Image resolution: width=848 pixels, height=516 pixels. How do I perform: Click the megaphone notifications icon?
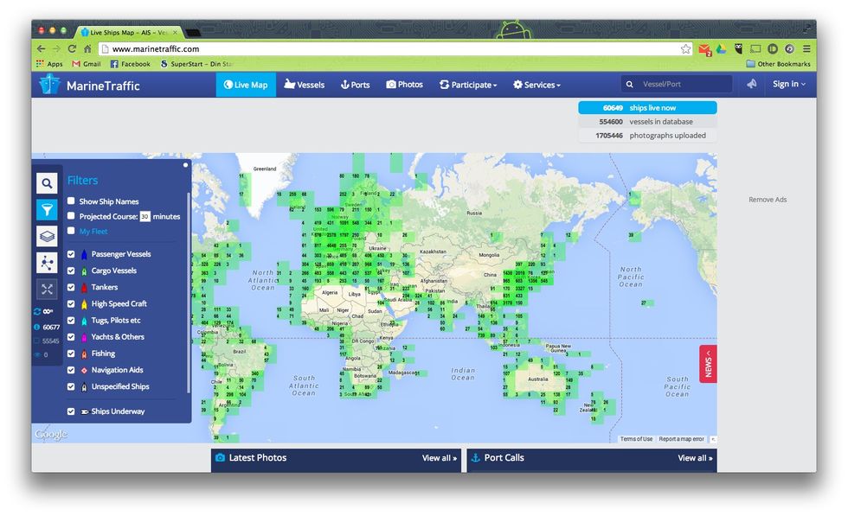752,84
